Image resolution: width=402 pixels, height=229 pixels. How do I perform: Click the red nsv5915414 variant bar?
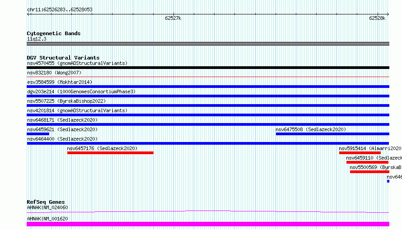(360, 153)
